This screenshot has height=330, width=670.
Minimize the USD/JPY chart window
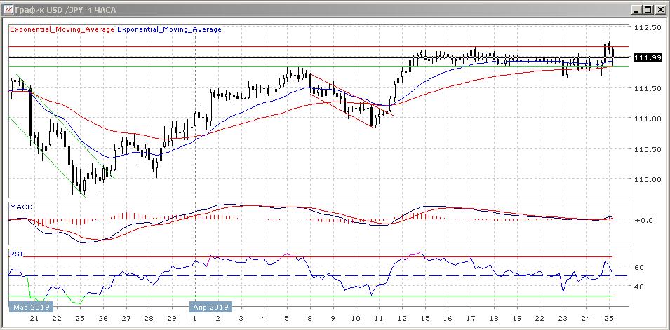636,9
